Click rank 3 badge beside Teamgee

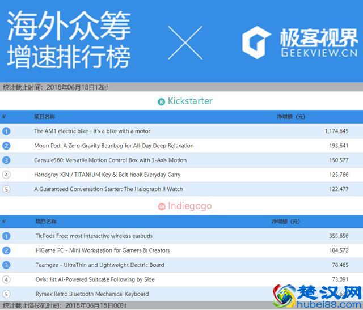tap(6, 265)
